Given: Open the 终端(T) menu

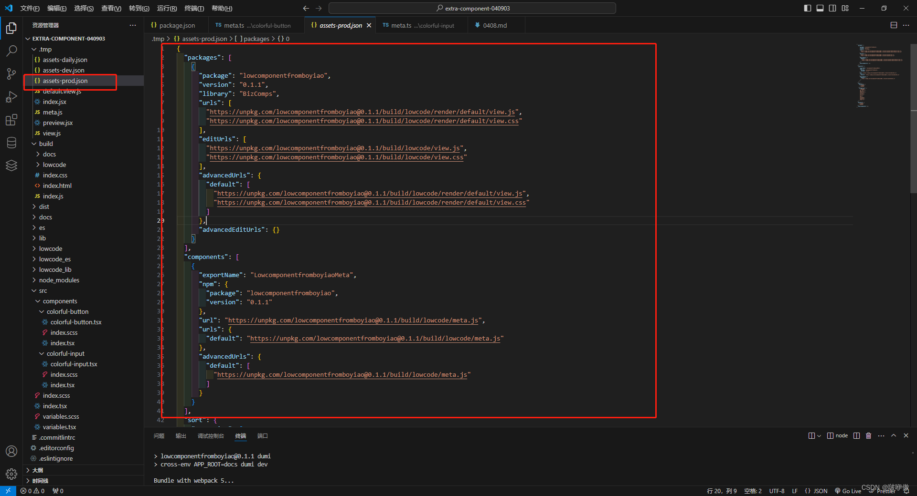Looking at the screenshot, I should point(194,8).
